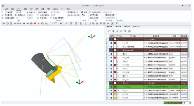Click the redo arrow in the toolbar
This screenshot has width=194, height=106.
pyautogui.click(x=56, y=23)
